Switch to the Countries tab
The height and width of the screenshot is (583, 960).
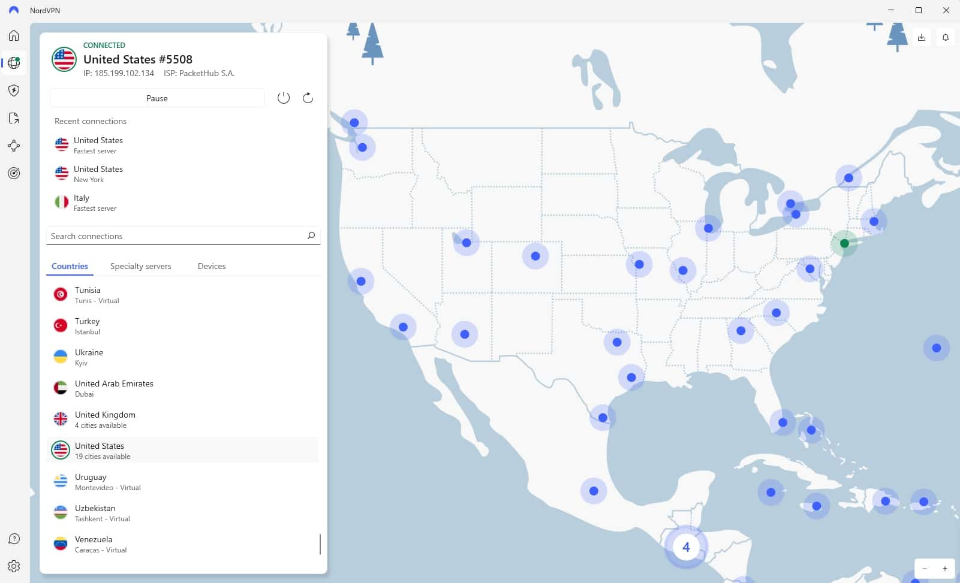point(70,266)
